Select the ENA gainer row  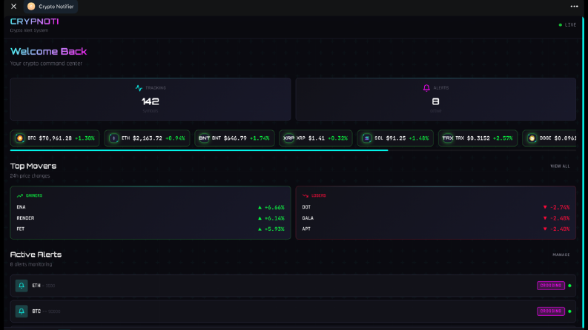151,207
